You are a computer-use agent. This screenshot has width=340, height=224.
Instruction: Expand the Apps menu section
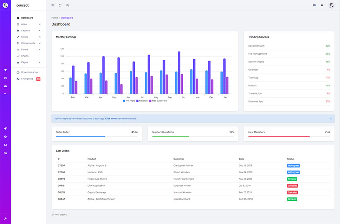click(x=24, y=24)
